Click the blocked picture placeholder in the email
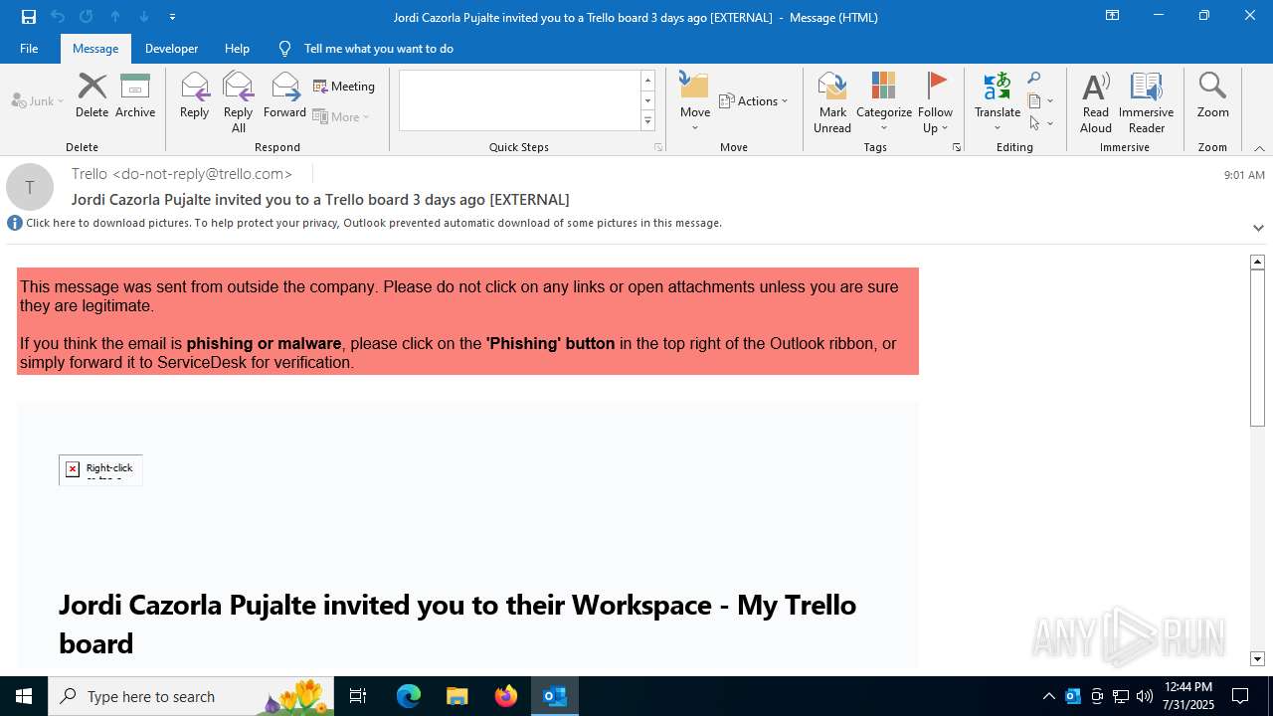Screen dimensions: 1273x716 tap(100, 469)
